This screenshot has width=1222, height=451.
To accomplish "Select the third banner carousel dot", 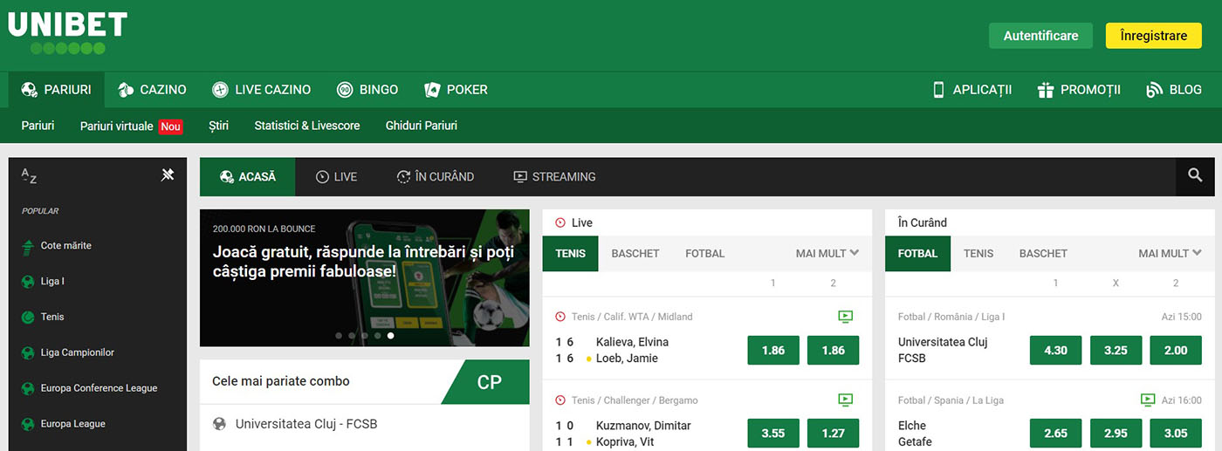I will click(365, 335).
